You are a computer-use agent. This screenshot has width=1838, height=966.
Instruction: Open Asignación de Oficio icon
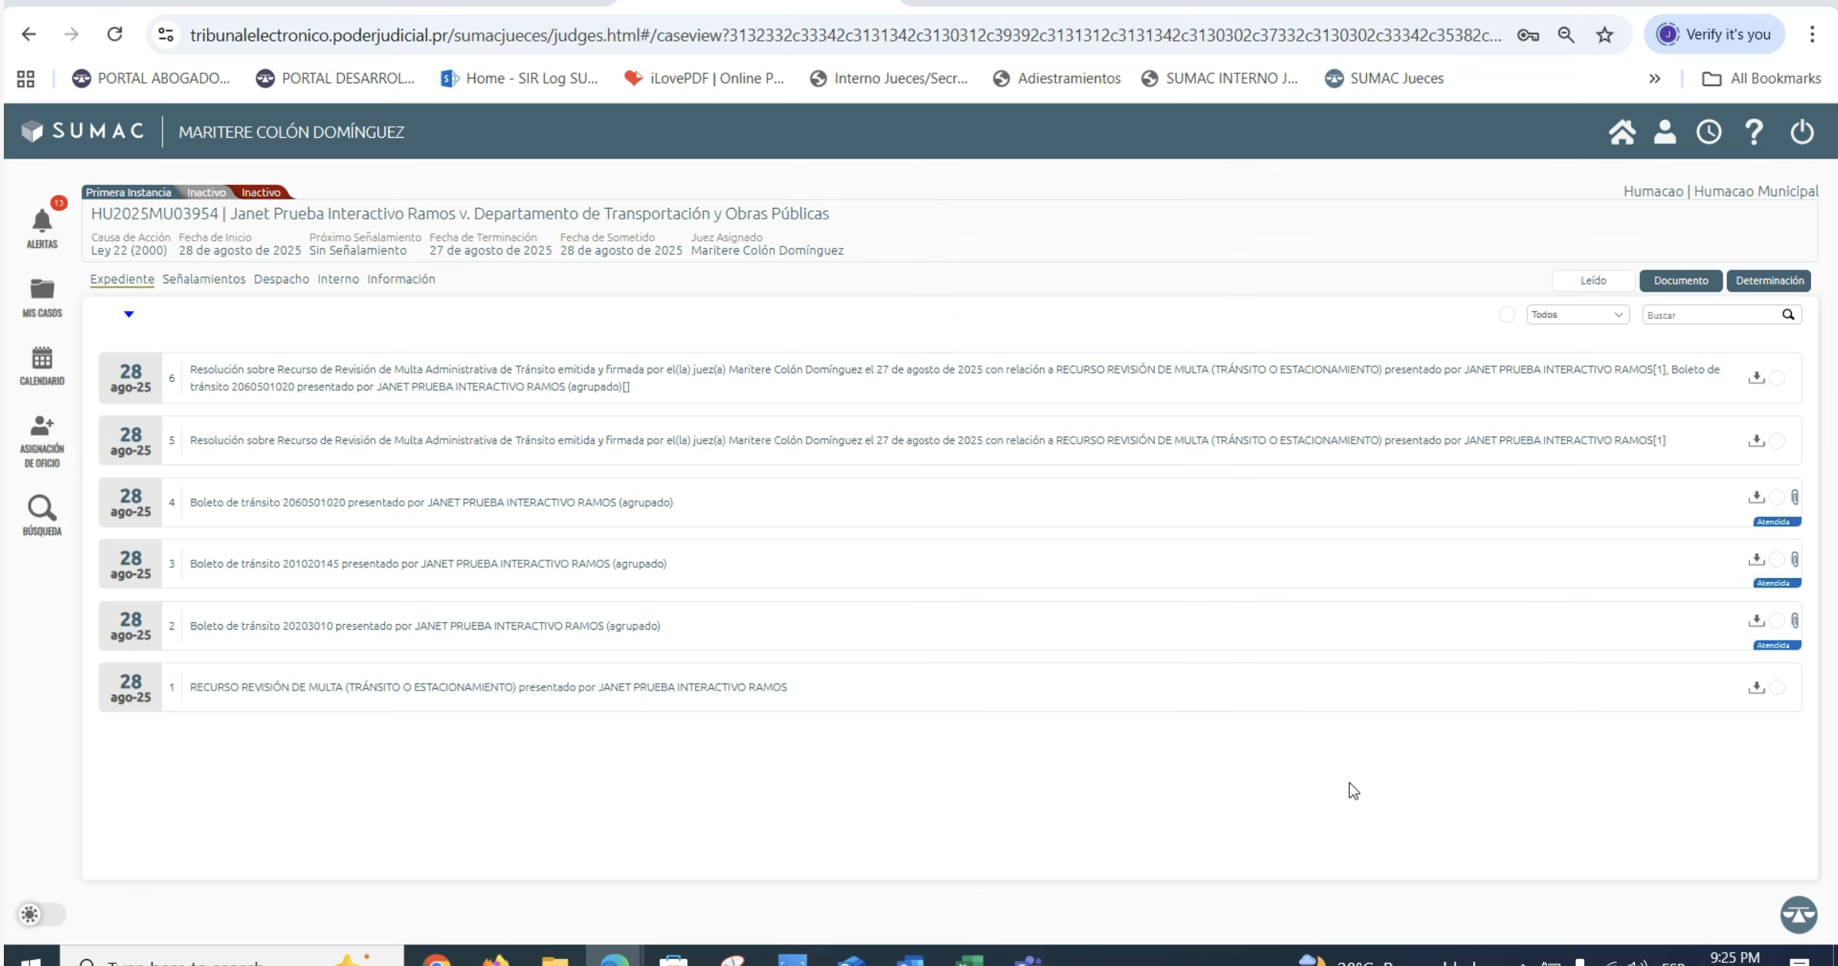click(x=42, y=426)
